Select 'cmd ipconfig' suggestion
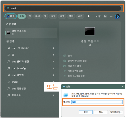 (x=19, y=68)
